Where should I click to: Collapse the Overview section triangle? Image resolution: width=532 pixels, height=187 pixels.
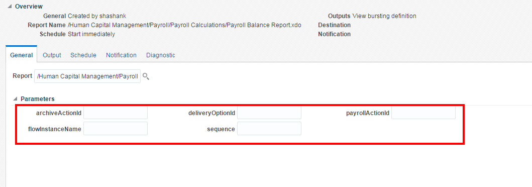pyautogui.click(x=10, y=7)
